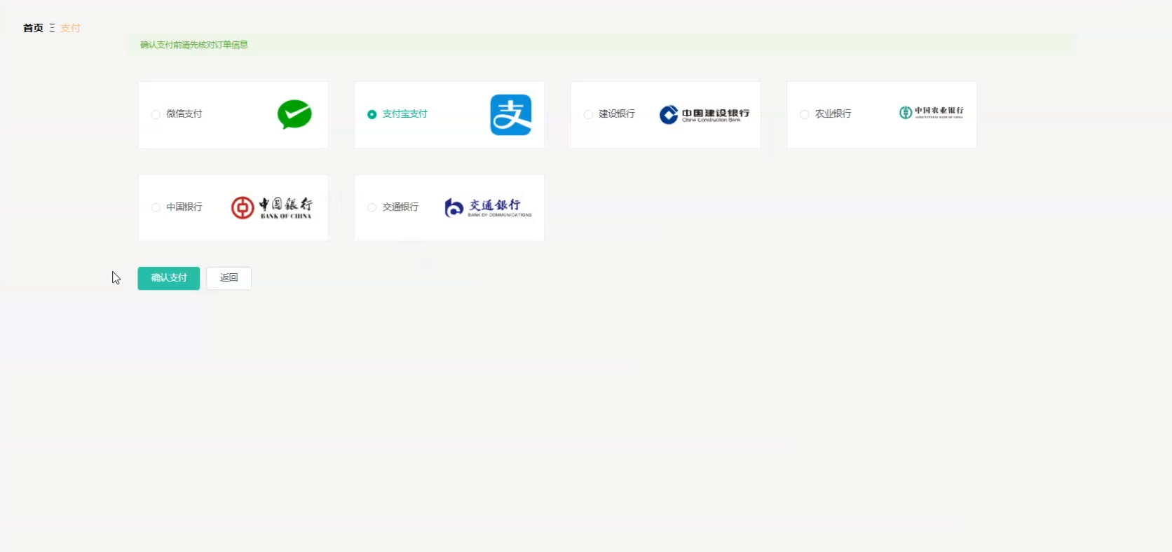The width and height of the screenshot is (1172, 552).
Task: Click the Bank of Communications logo
Action: pos(488,207)
